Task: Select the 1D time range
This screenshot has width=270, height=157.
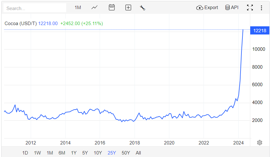Action: coord(25,153)
